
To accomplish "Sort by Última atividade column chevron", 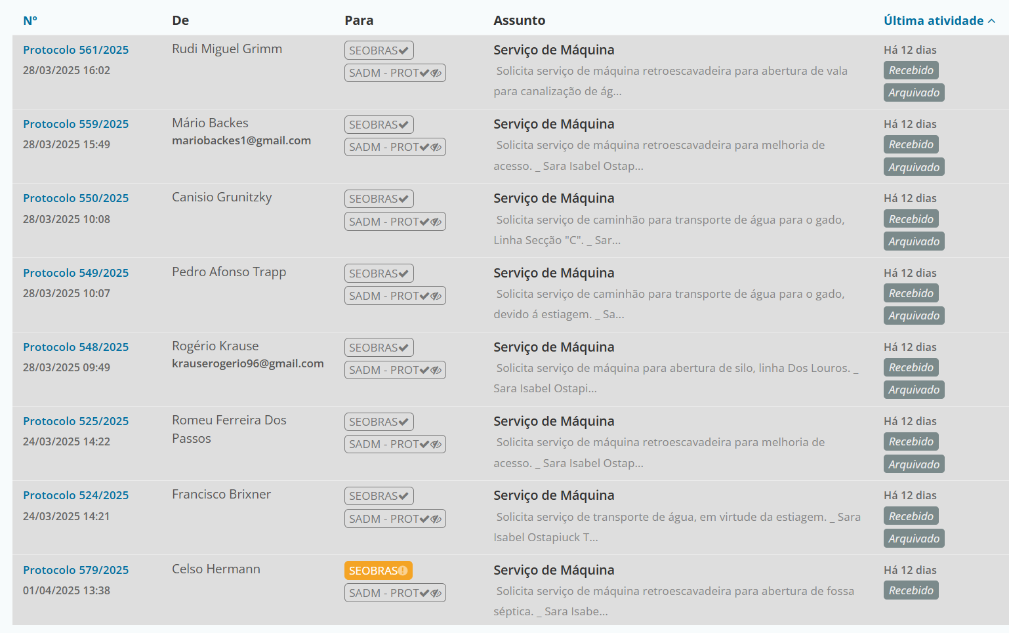I will tap(991, 21).
